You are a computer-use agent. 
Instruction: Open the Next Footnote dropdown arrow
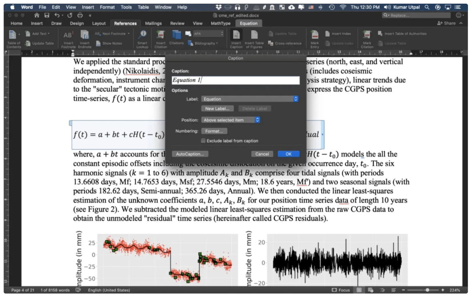[x=129, y=34]
